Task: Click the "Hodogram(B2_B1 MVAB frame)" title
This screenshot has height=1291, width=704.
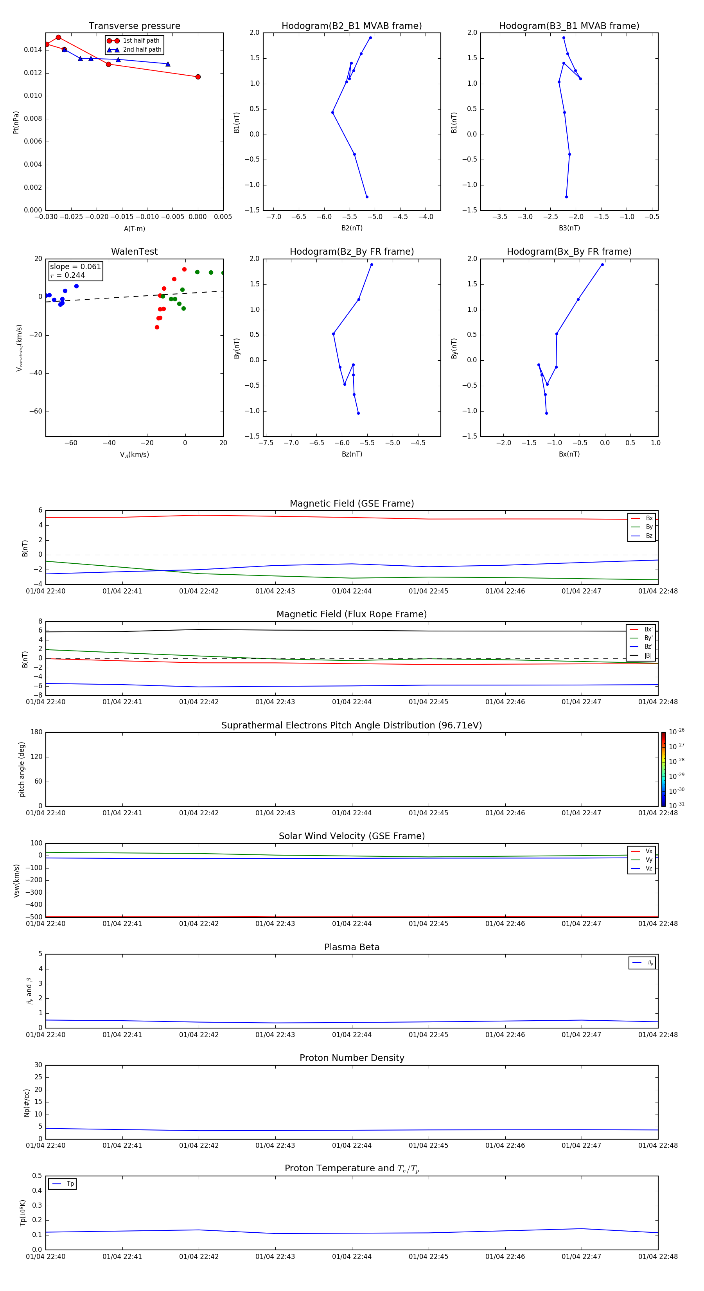Action: point(352,26)
